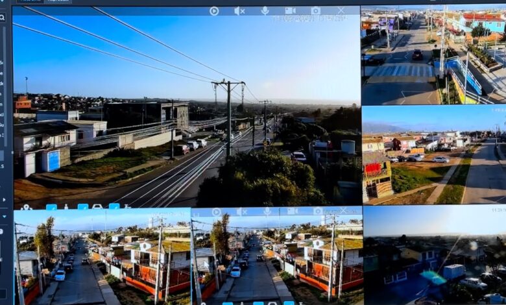Start video recording in the large camera pane

click(x=290, y=10)
